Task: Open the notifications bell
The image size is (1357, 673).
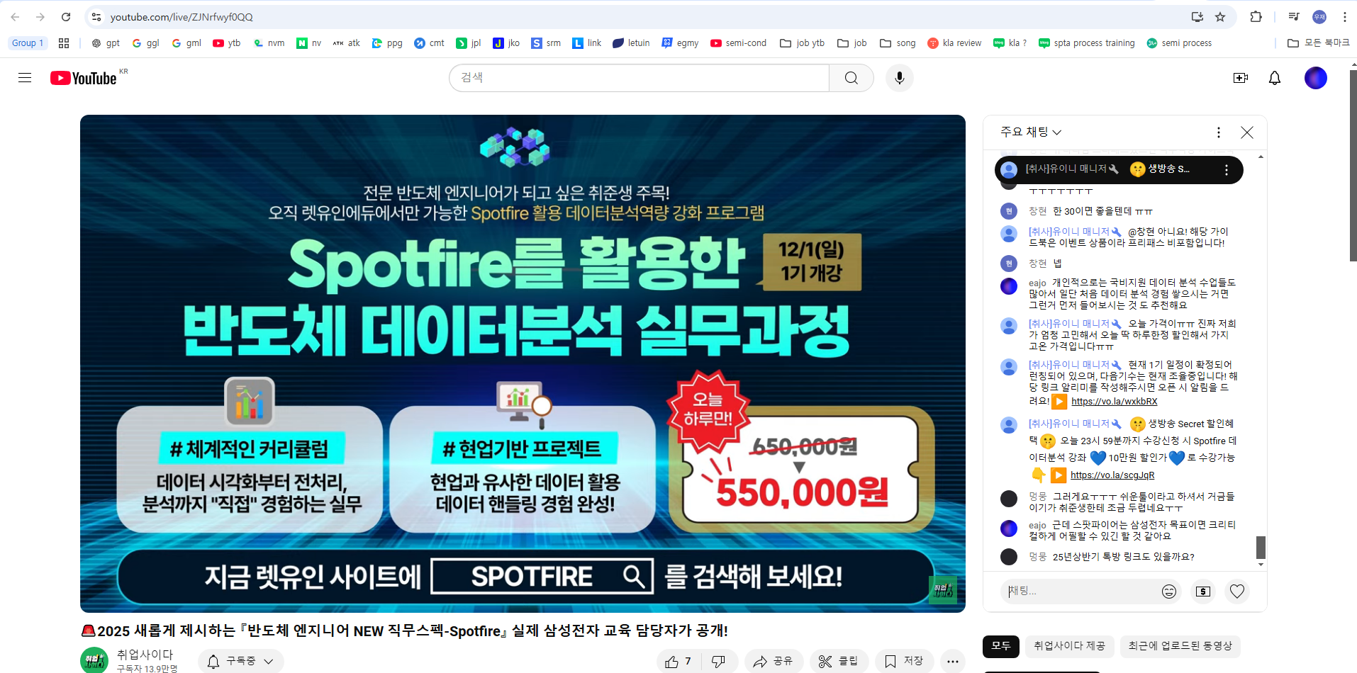Action: pos(1274,78)
